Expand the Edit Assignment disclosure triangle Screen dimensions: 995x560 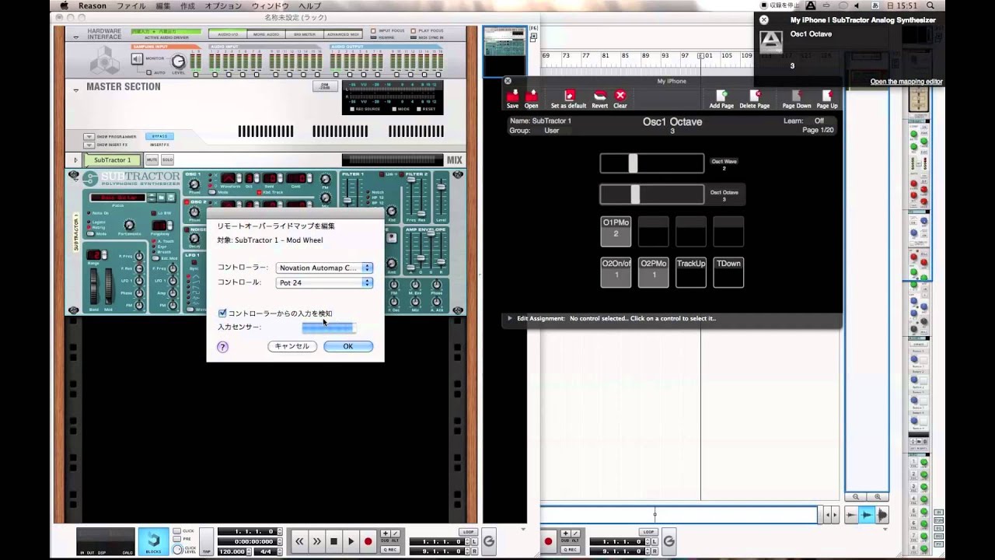(x=510, y=318)
